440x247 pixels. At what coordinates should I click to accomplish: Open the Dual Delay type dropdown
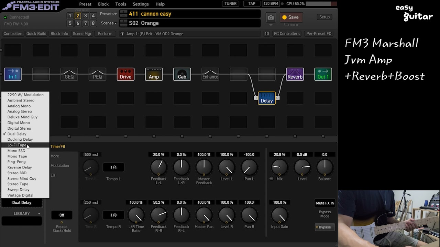pyautogui.click(x=22, y=202)
